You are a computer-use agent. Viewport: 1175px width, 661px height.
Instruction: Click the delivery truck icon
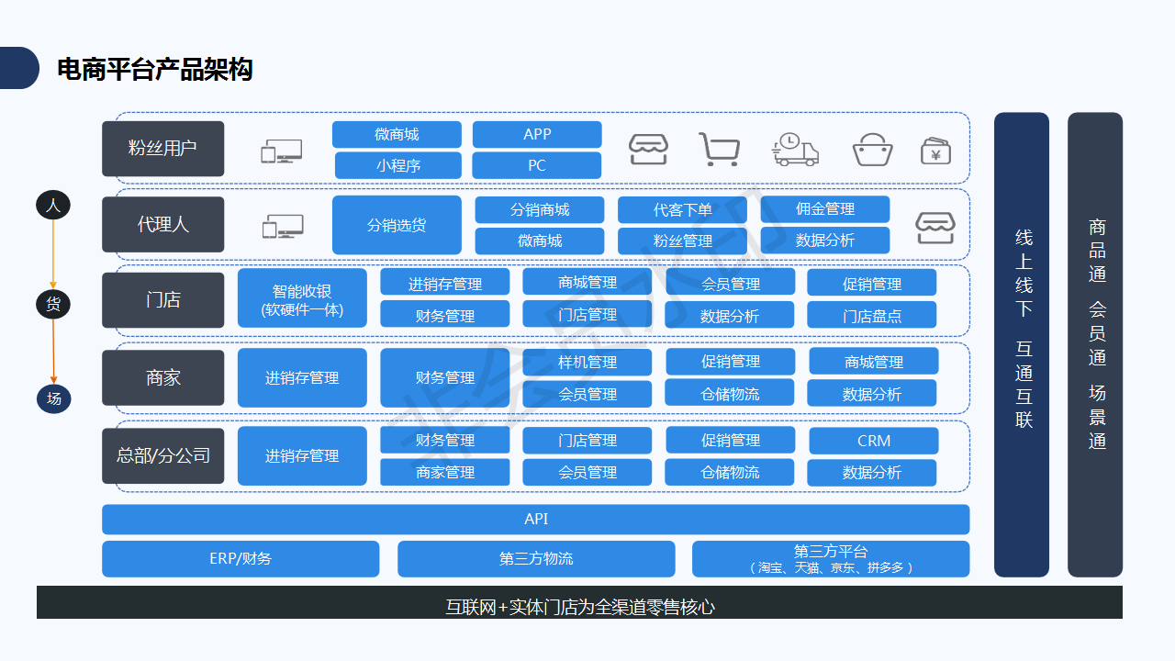point(795,150)
